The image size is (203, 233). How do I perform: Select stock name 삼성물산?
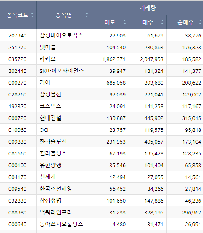tap(50, 94)
